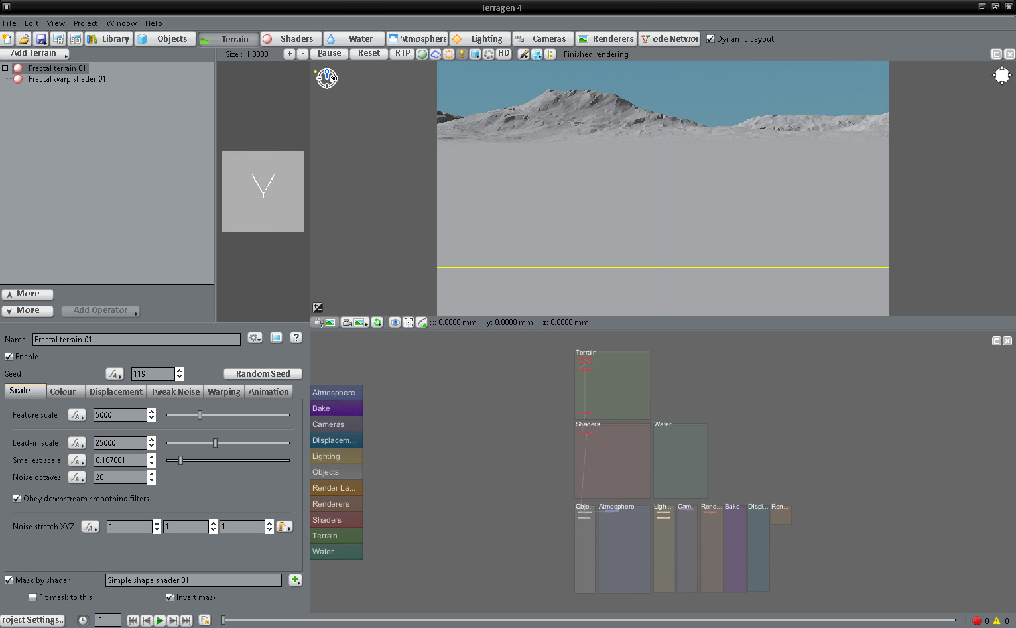Open a project with the folder icon
The width and height of the screenshot is (1016, 628).
pyautogui.click(x=24, y=39)
